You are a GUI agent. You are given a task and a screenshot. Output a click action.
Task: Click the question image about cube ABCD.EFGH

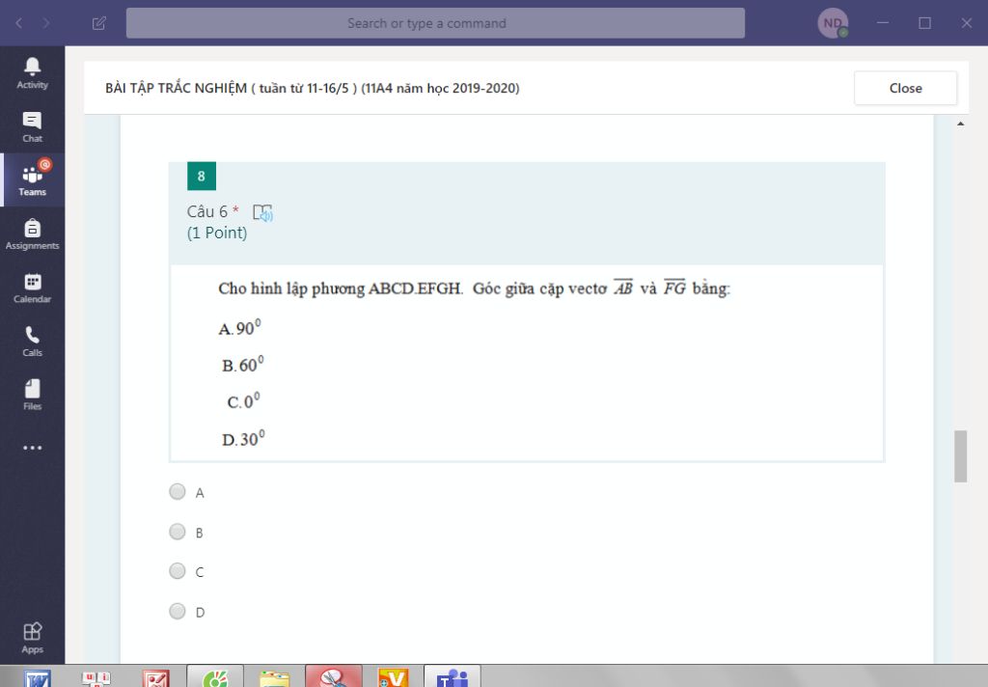click(527, 363)
